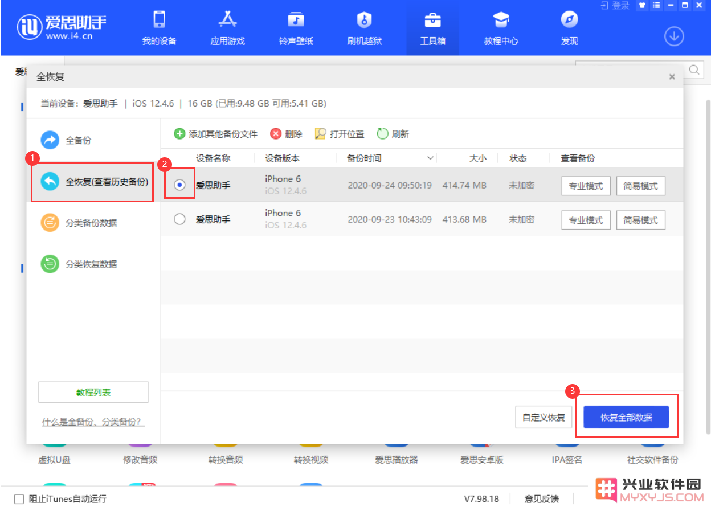
Task: Open the title bar list menu icon
Action: tap(656, 5)
